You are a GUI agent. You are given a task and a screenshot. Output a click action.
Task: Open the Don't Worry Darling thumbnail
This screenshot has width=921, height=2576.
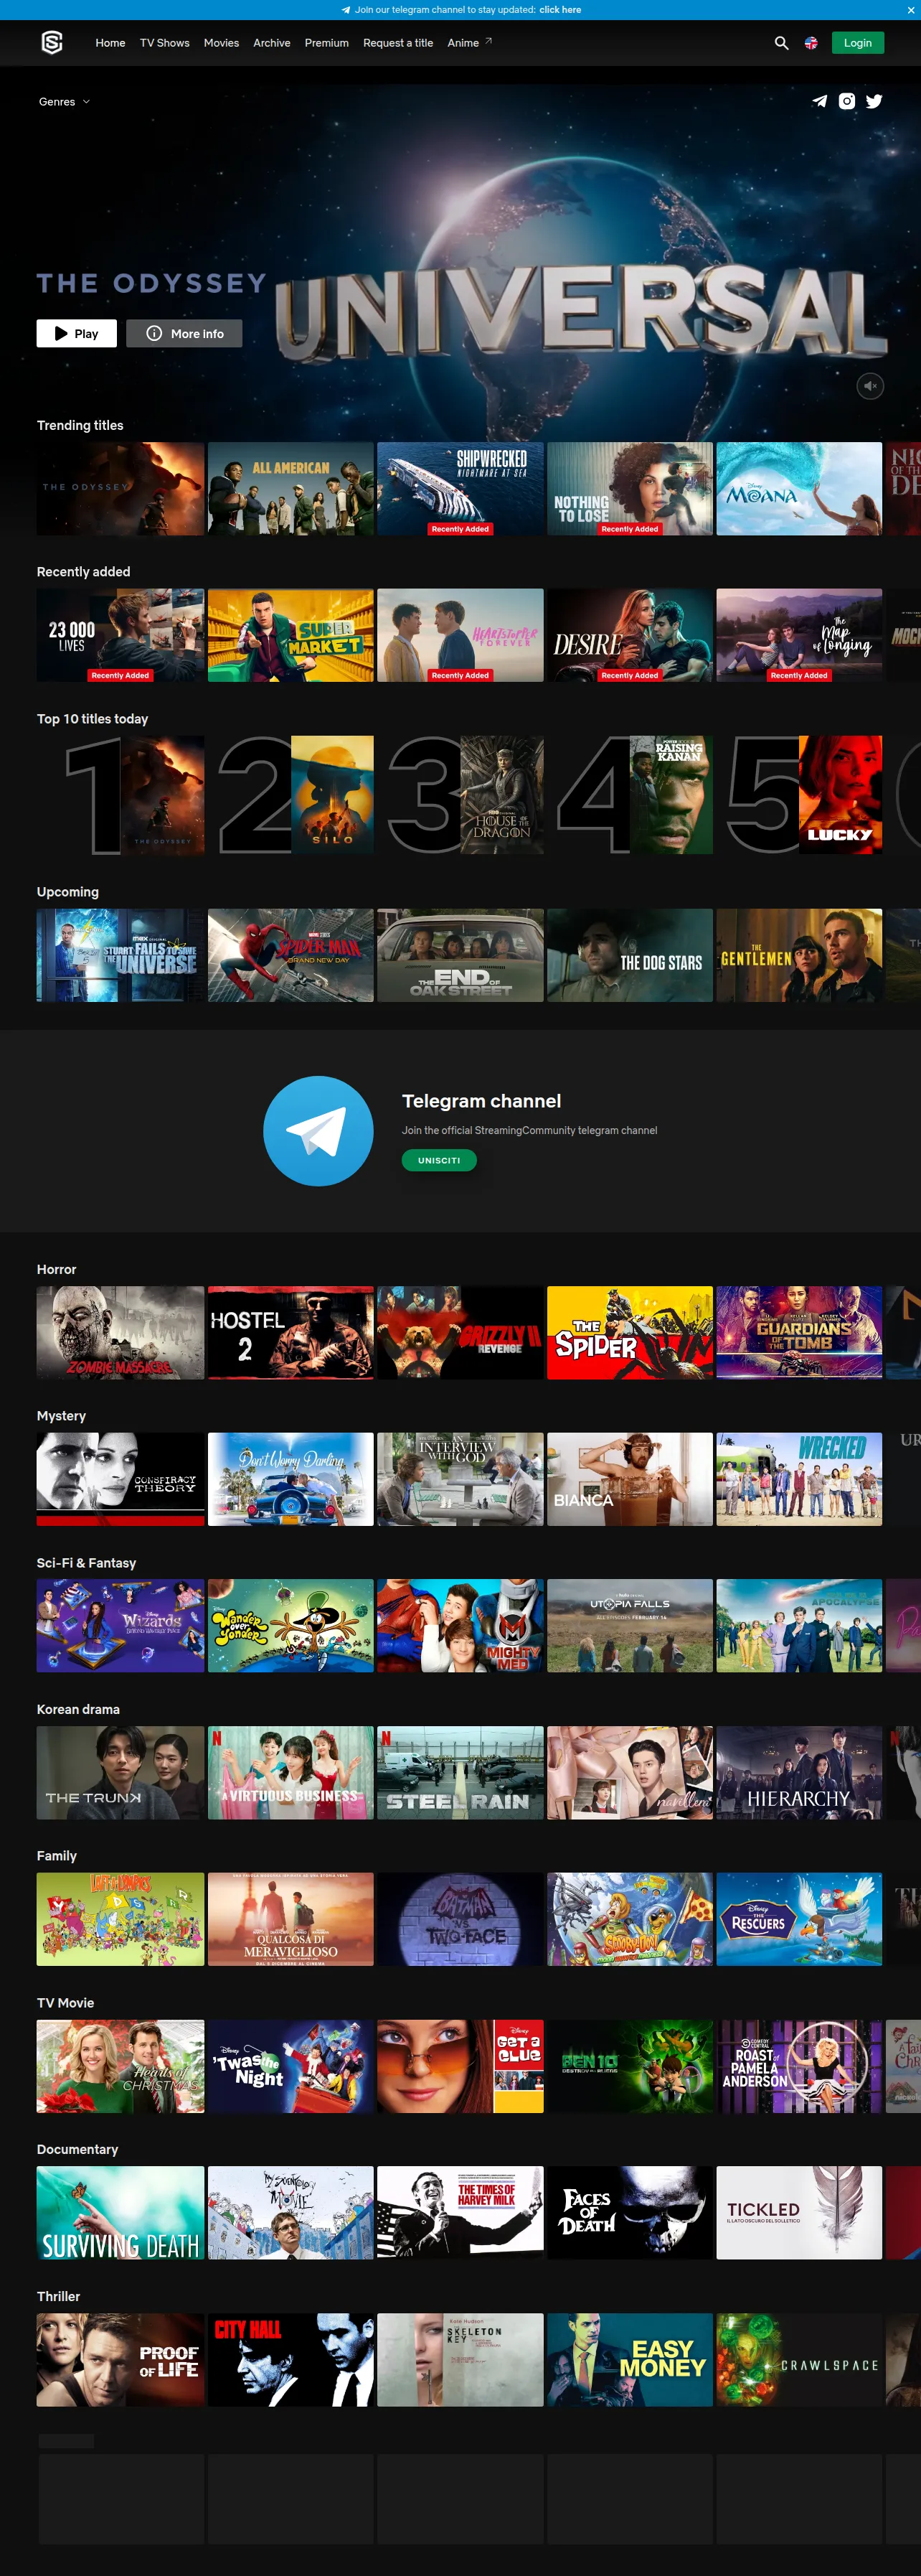tap(291, 1480)
